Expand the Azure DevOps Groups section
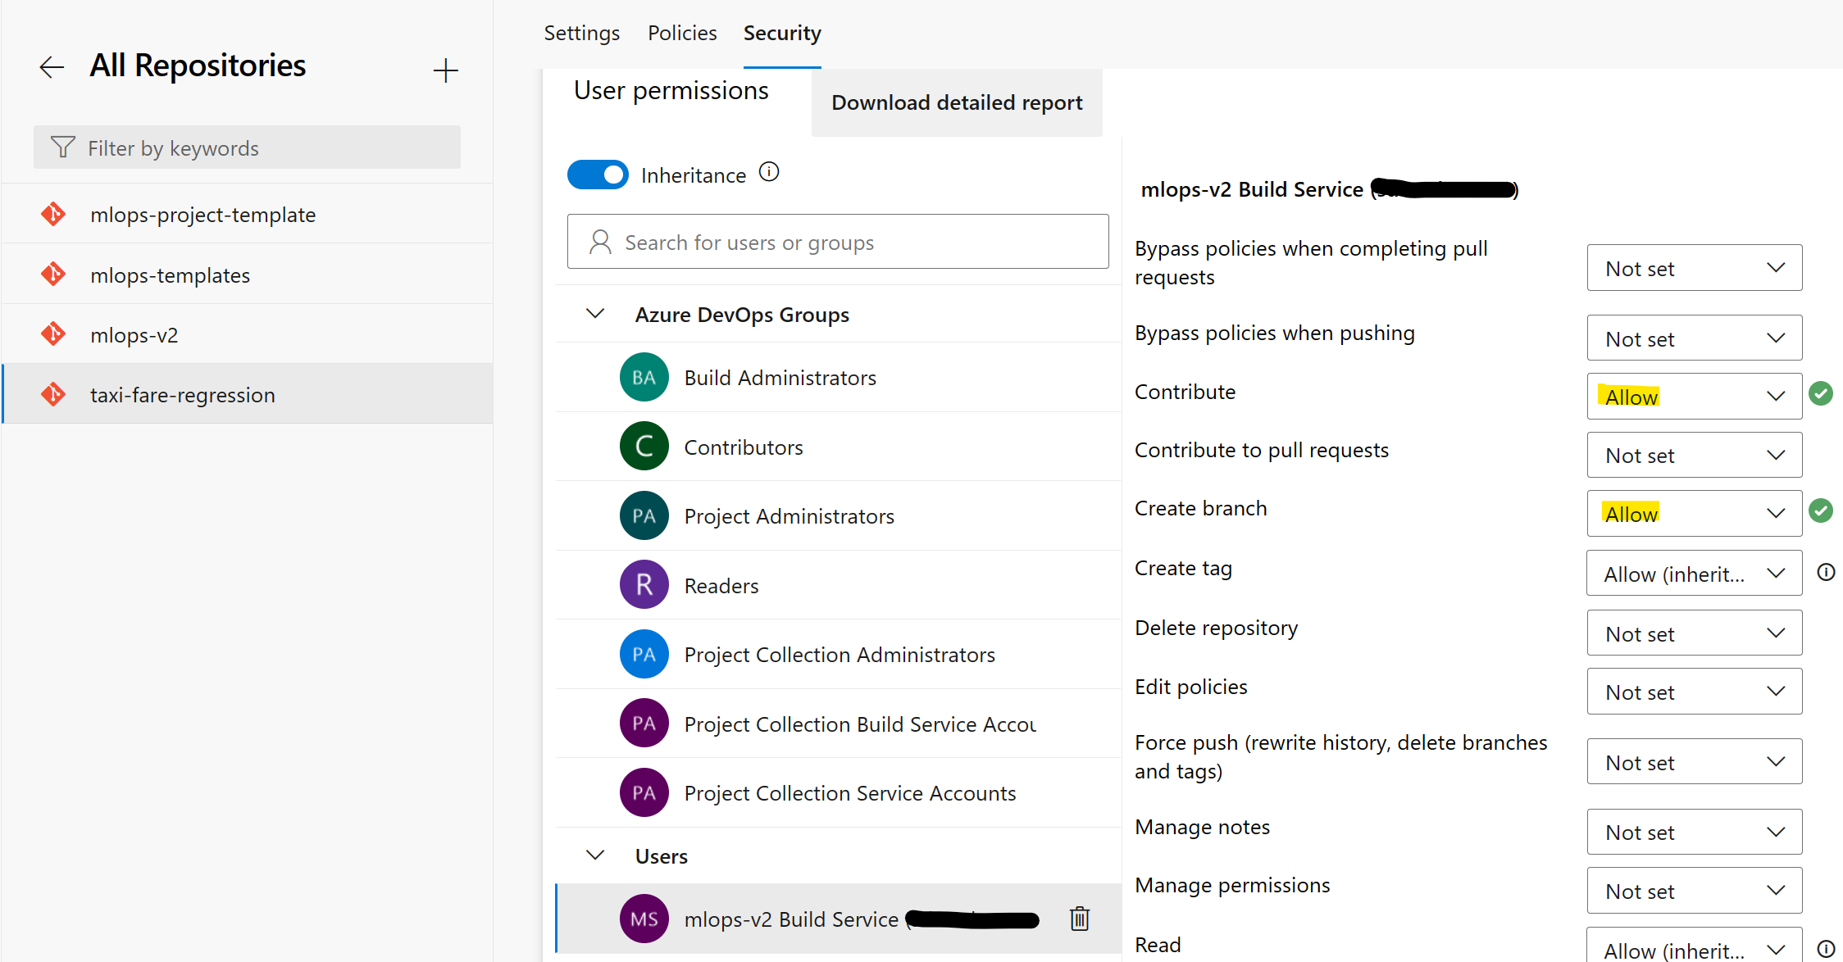Viewport: 1843px width, 962px height. point(593,315)
